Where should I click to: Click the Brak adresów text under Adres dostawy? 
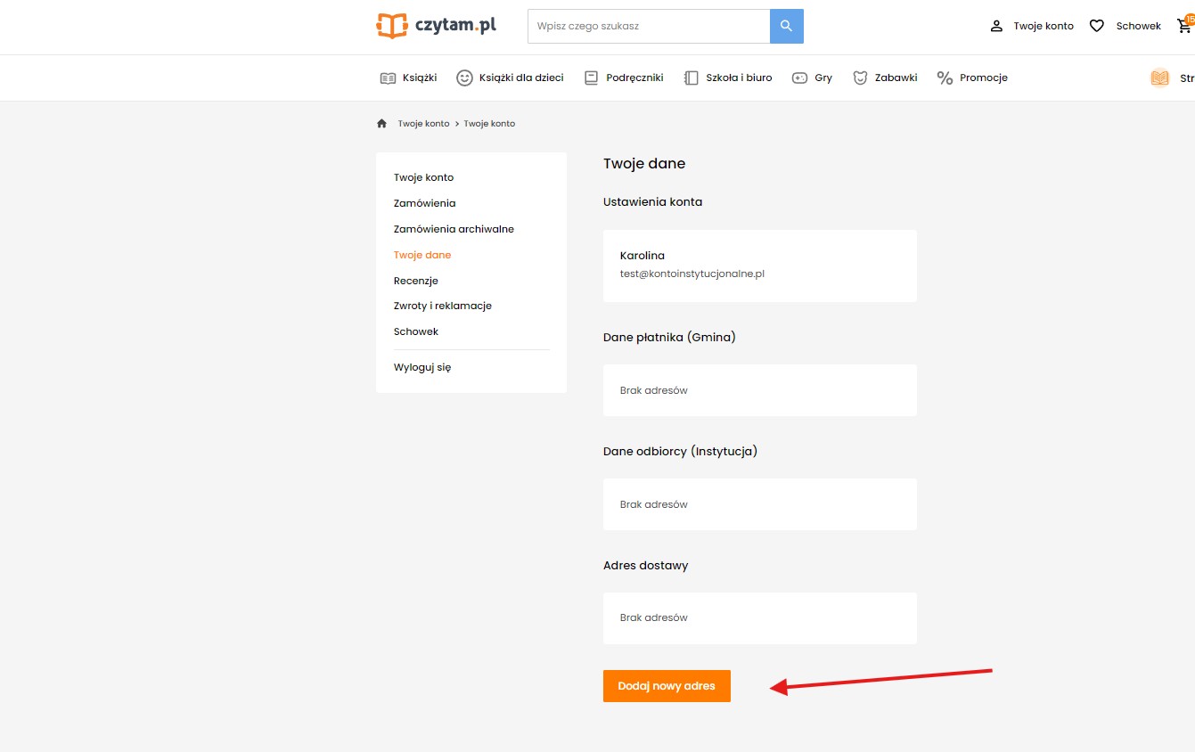pos(654,617)
